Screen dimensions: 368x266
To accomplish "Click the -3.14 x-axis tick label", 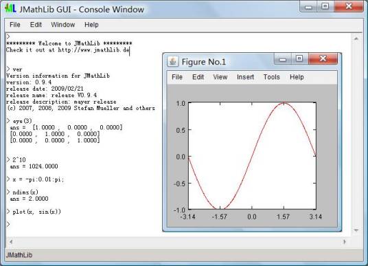I will [x=187, y=217].
